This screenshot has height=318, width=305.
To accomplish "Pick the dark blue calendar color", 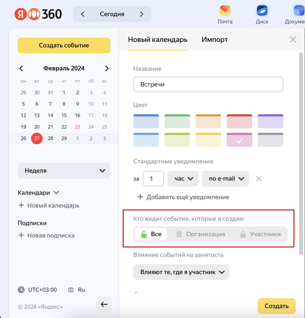I will click(146, 121).
